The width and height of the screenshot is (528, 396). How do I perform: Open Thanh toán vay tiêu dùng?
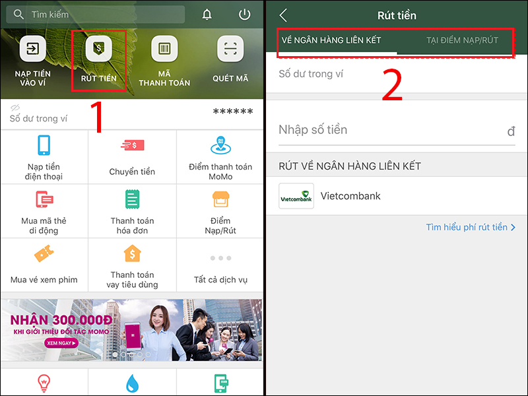133,265
